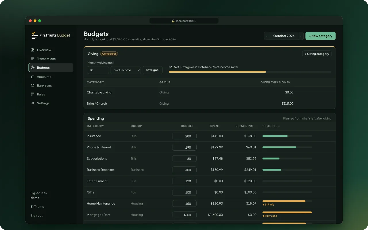The image size is (368, 230).
Task: Sign out of the demo account
Action: point(37,216)
